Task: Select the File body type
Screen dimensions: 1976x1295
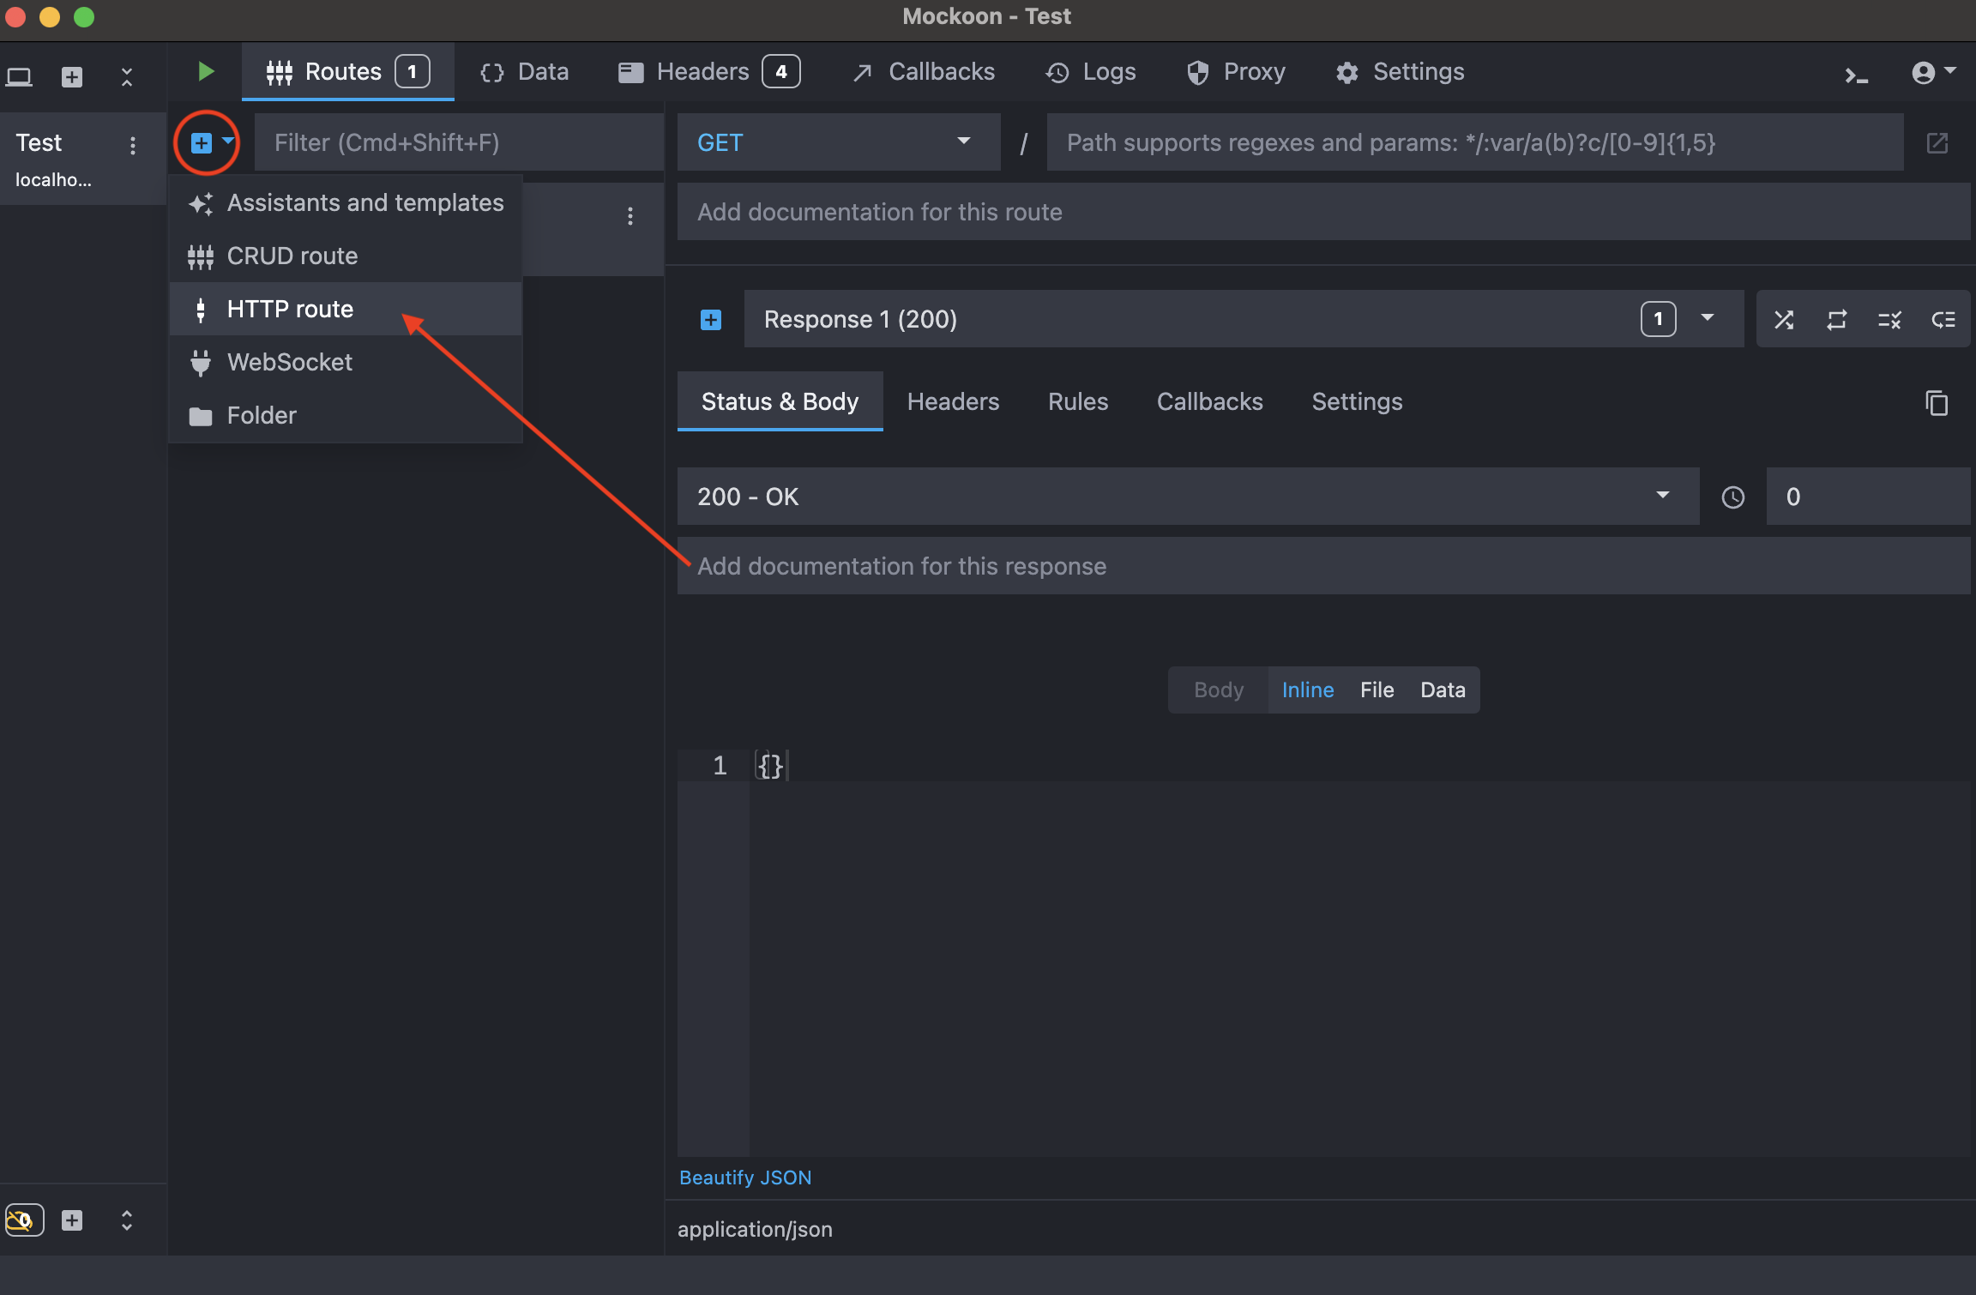Action: click(1377, 690)
